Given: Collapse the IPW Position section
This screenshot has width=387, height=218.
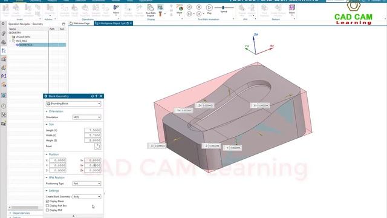Looking at the screenshot, I should point(47,177).
